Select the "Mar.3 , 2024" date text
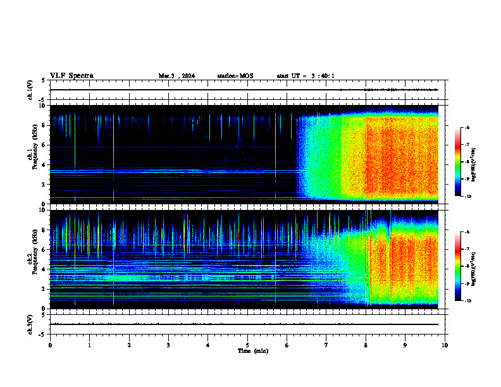501x387 pixels. [x=176, y=76]
